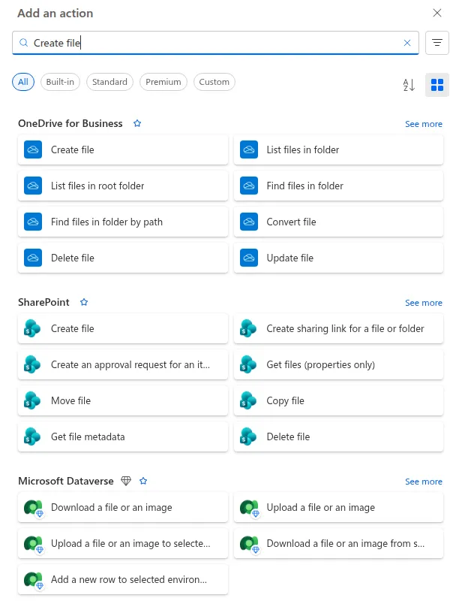Filter by All connectors

[x=23, y=82]
